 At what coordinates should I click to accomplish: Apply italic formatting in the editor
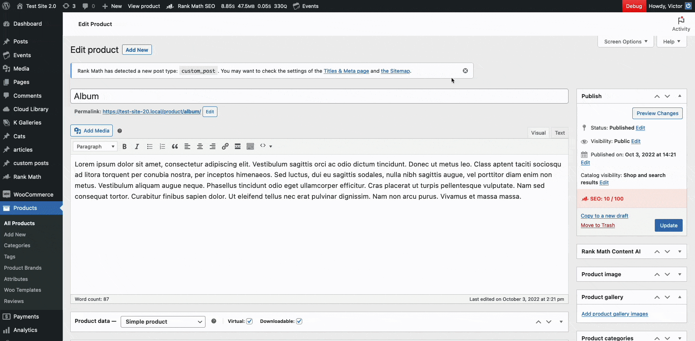tap(137, 147)
